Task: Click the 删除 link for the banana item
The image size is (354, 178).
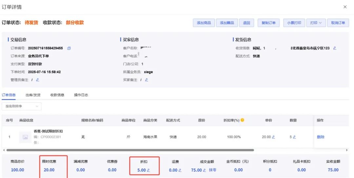Action: click(x=321, y=137)
